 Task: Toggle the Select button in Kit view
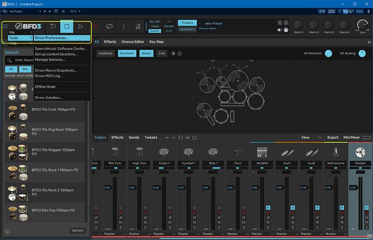coord(146,54)
